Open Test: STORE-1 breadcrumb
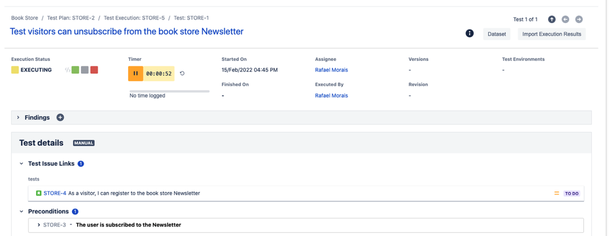 click(191, 18)
